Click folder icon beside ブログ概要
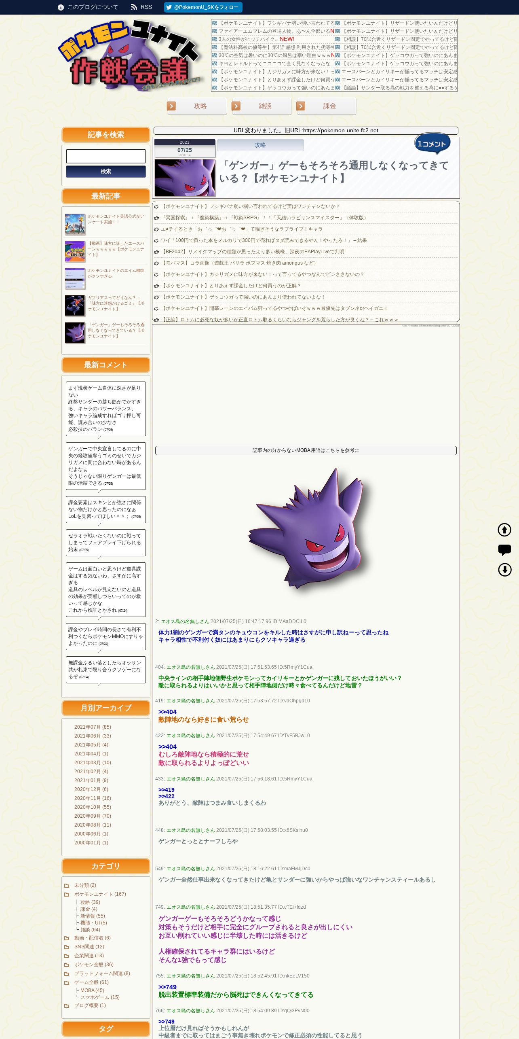Viewport: 519px width, 1039px height. coord(67,1006)
